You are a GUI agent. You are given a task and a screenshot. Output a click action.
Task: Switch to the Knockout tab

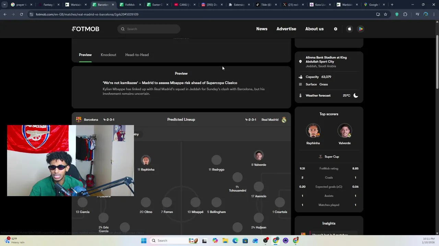pyautogui.click(x=108, y=55)
